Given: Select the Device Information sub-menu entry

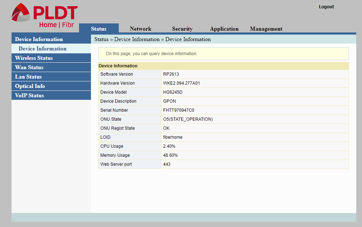Looking at the screenshot, I should 43,48.
